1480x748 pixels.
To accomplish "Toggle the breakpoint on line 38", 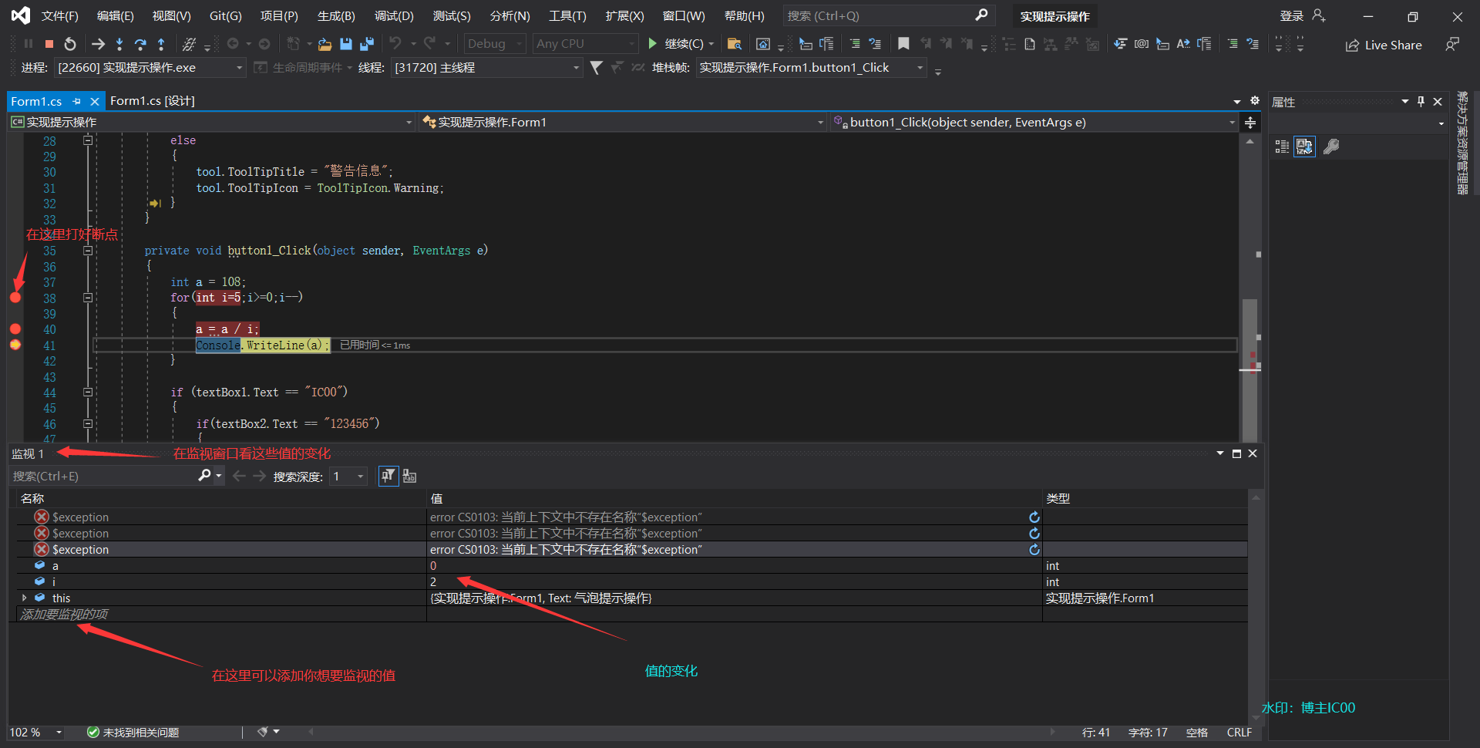I will pyautogui.click(x=15, y=298).
